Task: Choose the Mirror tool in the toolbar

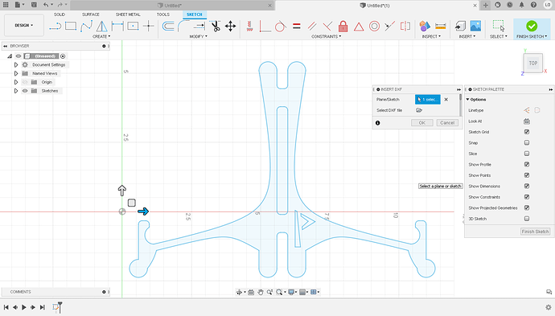Action: 102,27
